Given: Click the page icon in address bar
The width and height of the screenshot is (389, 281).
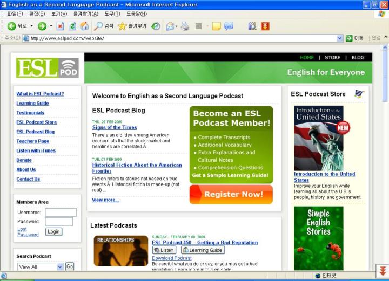Looking at the screenshot, I should tap(26, 38).
